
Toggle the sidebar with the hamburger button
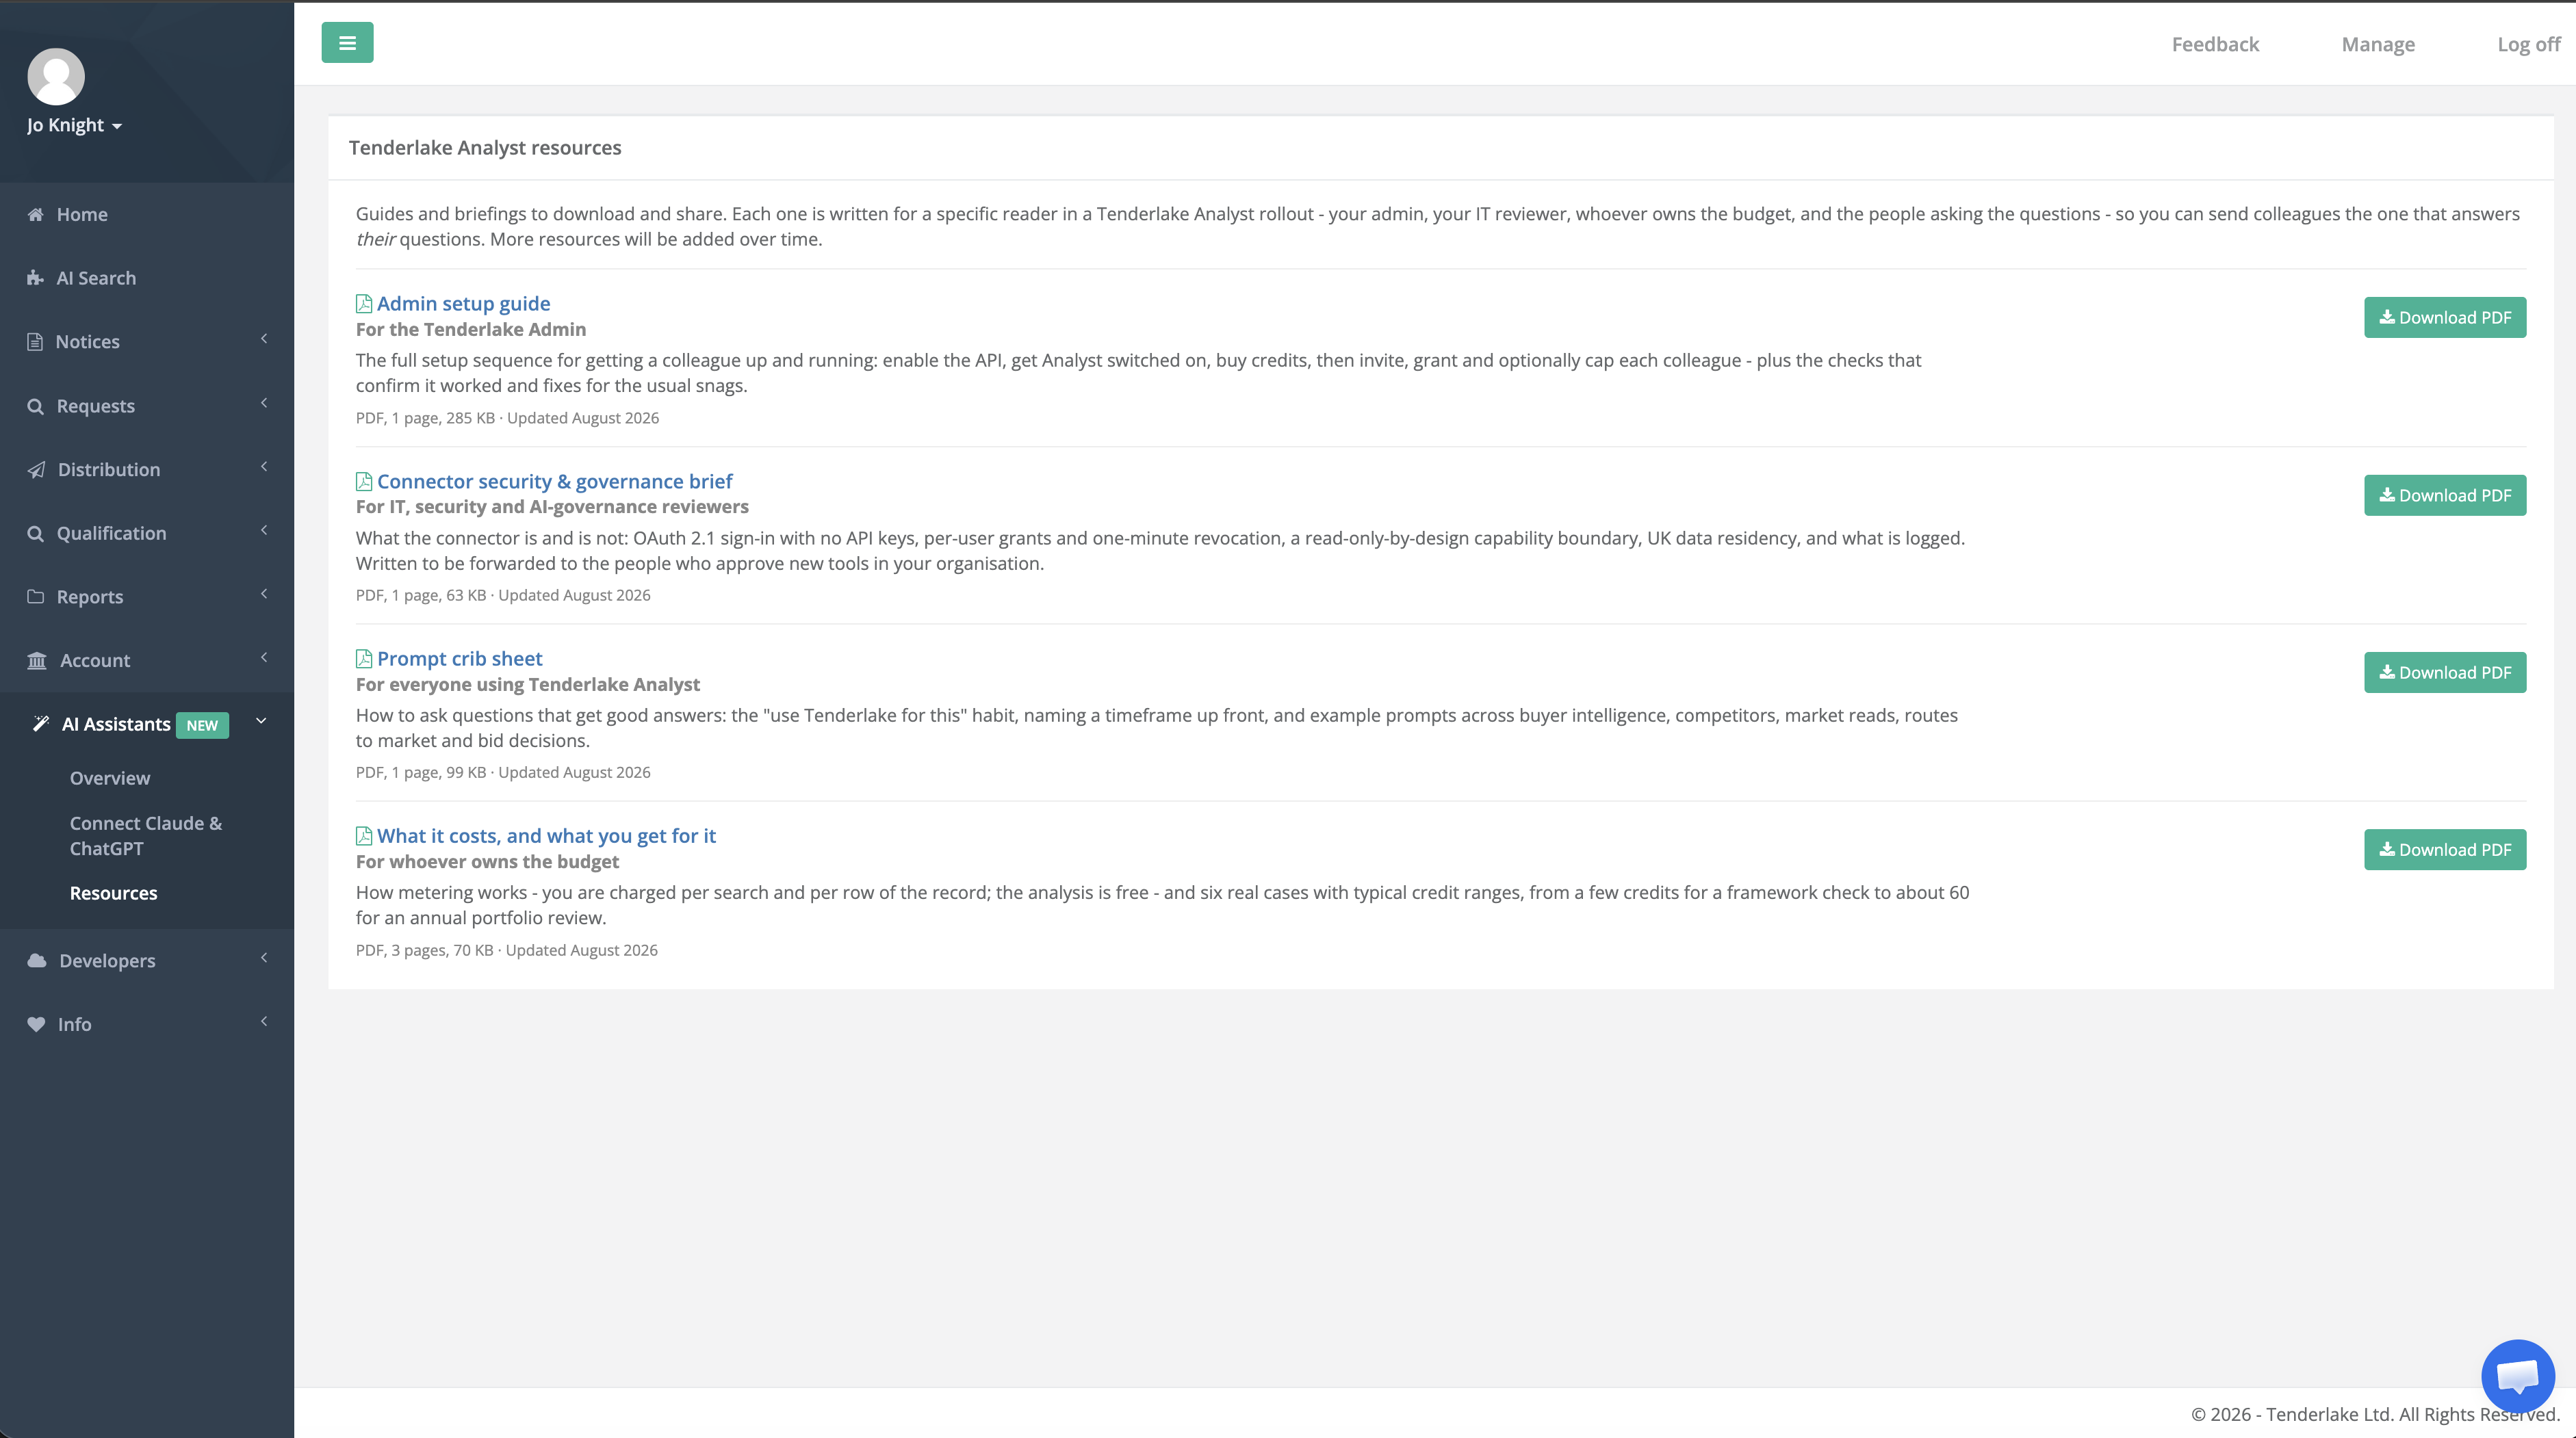coord(347,43)
